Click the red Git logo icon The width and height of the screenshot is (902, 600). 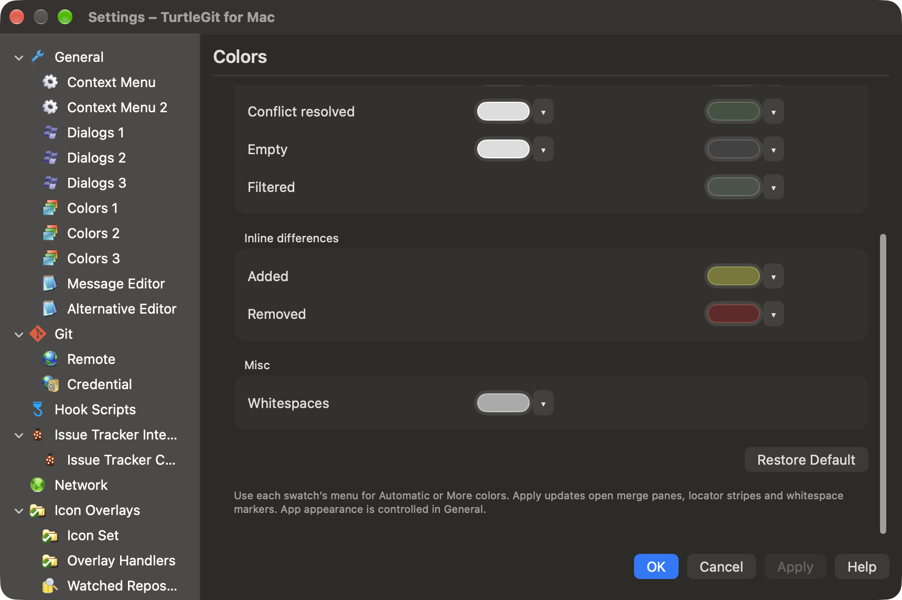[38, 334]
